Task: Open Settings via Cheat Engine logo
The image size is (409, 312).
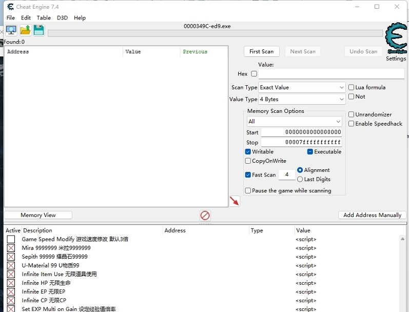Action: coord(396,38)
